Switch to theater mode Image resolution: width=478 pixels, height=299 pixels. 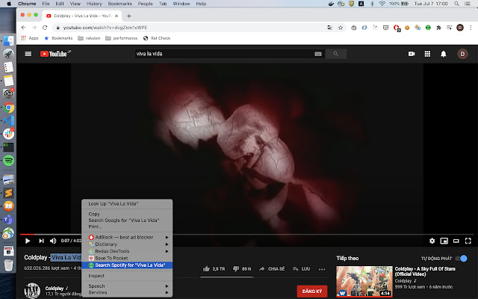click(x=456, y=241)
